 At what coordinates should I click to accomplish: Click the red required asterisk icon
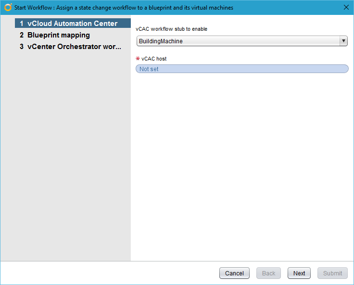[138, 59]
